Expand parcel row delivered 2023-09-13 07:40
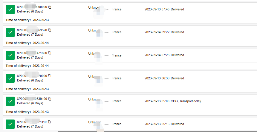The width and height of the screenshot is (257, 132). tap(164, 9)
